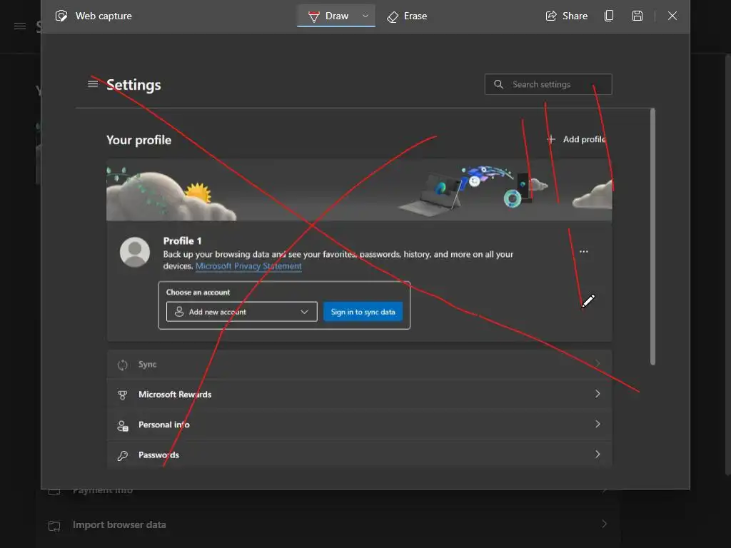This screenshot has width=731, height=548.
Task: Expand the Passwords chevron
Action: (598, 455)
